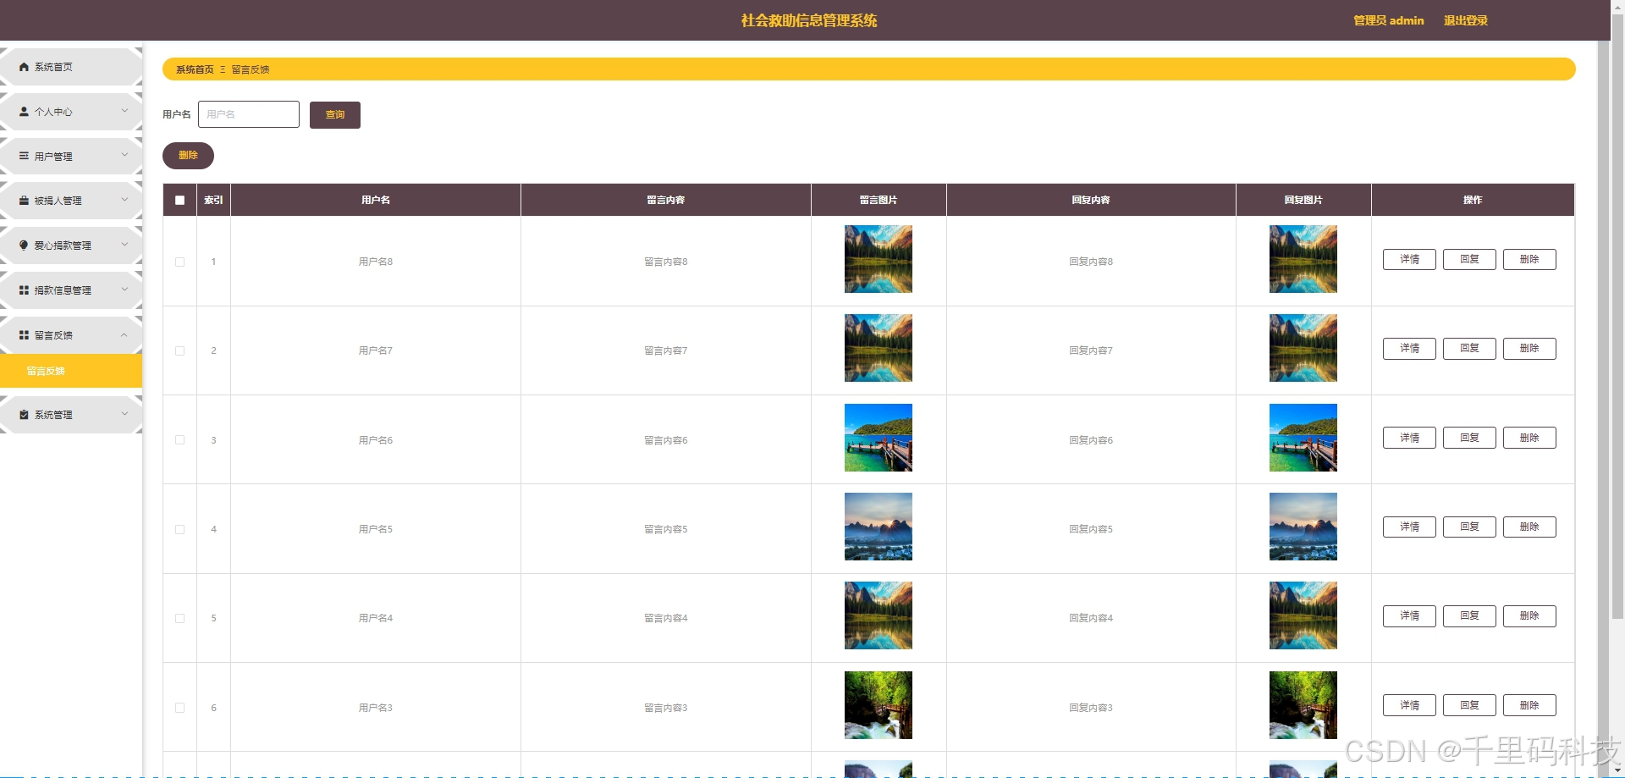The width and height of the screenshot is (1625, 778).
Task: Expand the 爱心捐款管理 menu chevron
Action: click(x=124, y=245)
